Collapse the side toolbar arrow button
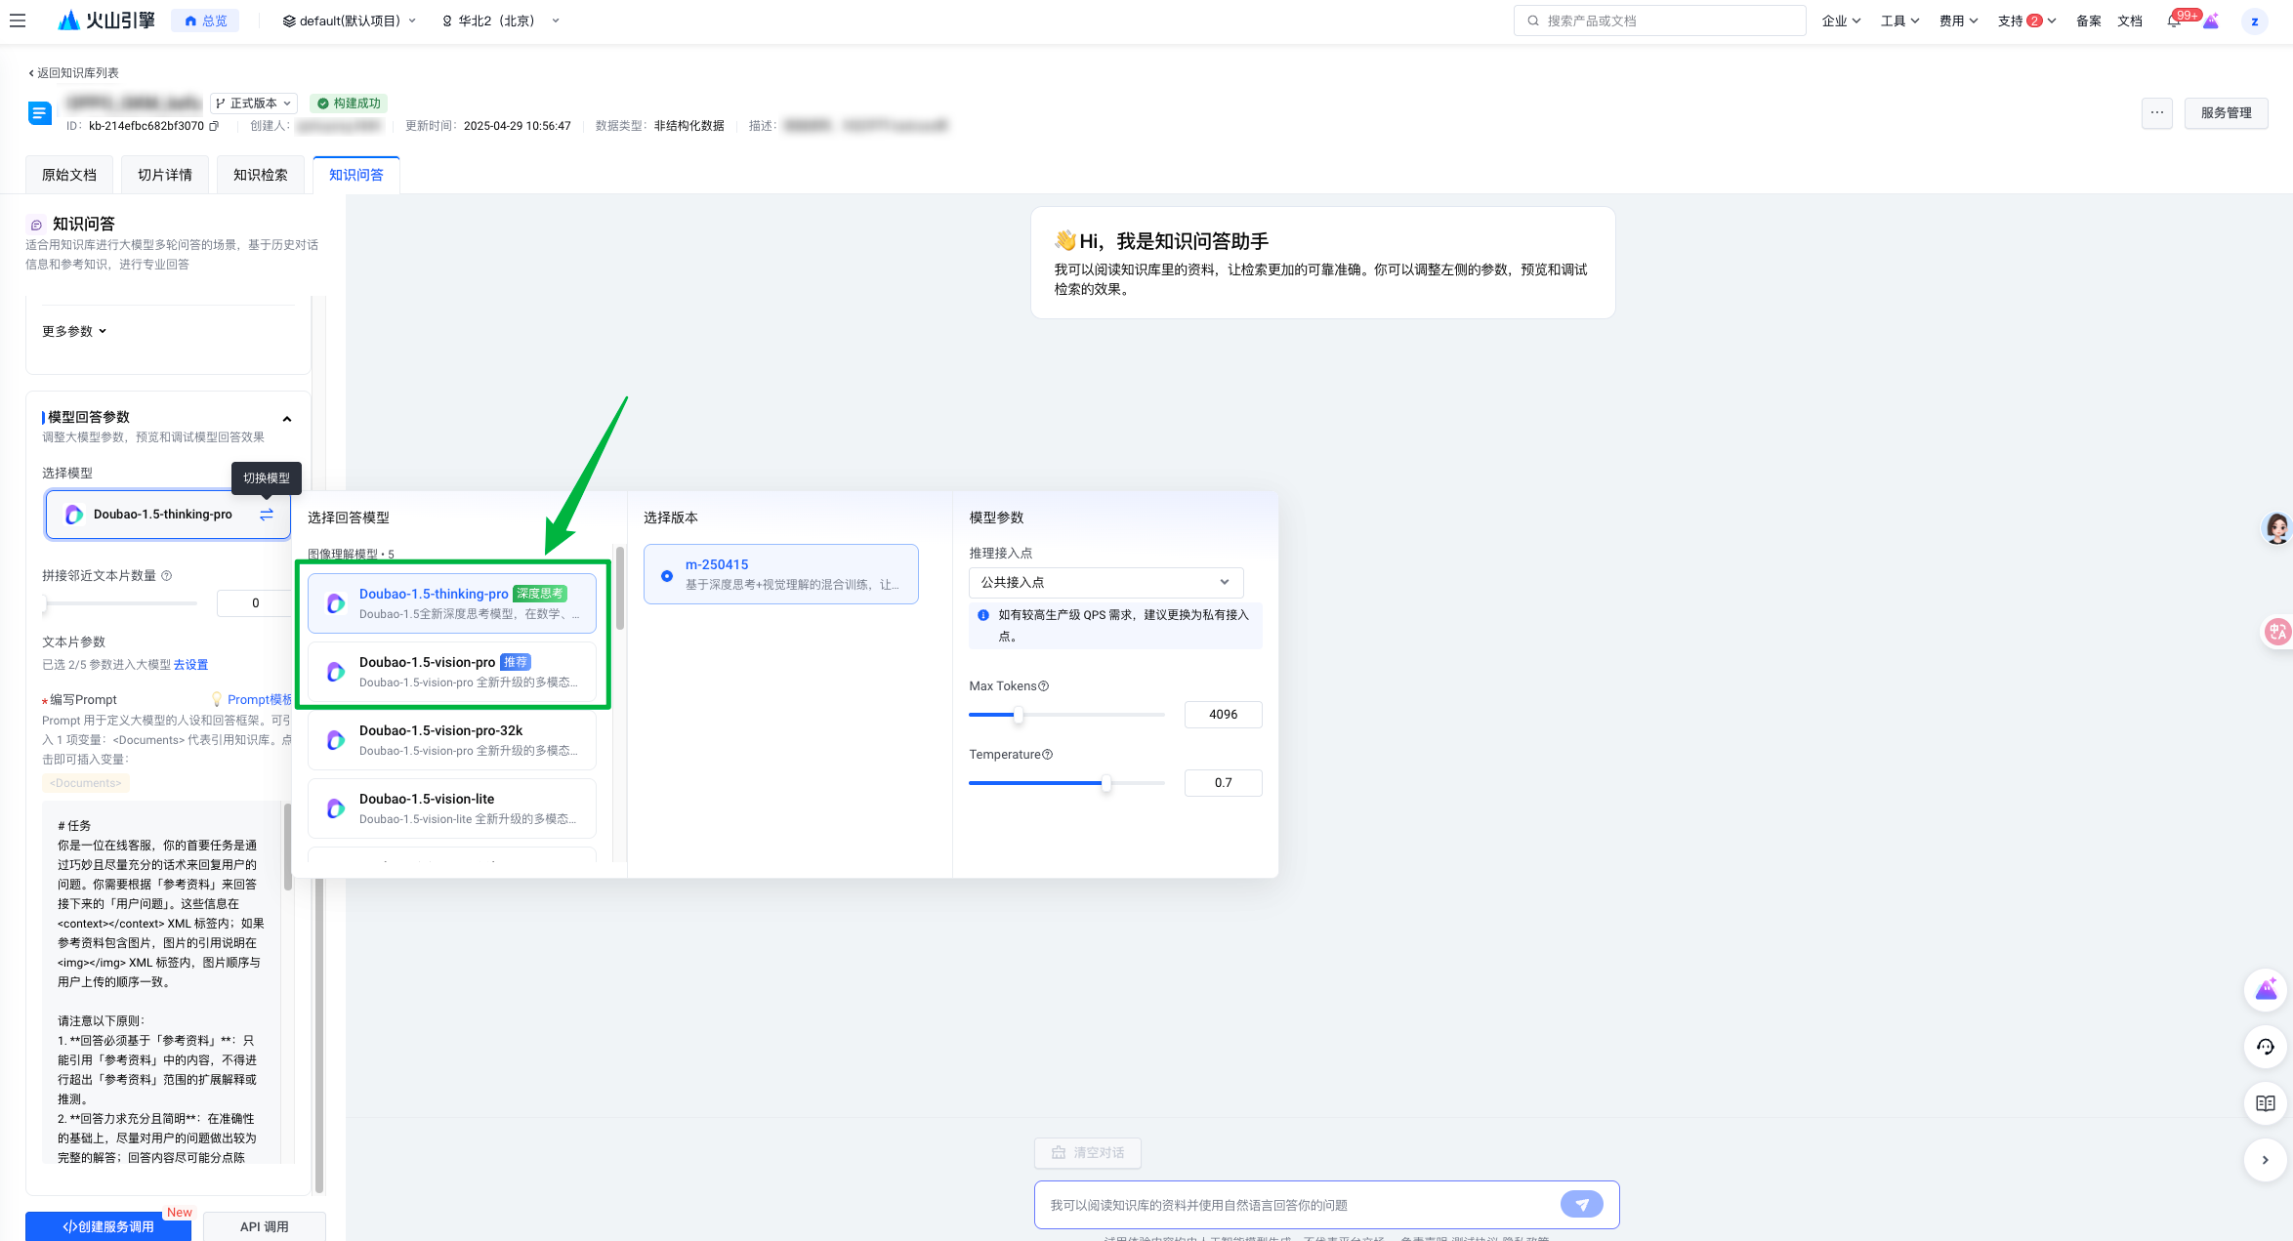The width and height of the screenshot is (2293, 1241). tap(2266, 1160)
